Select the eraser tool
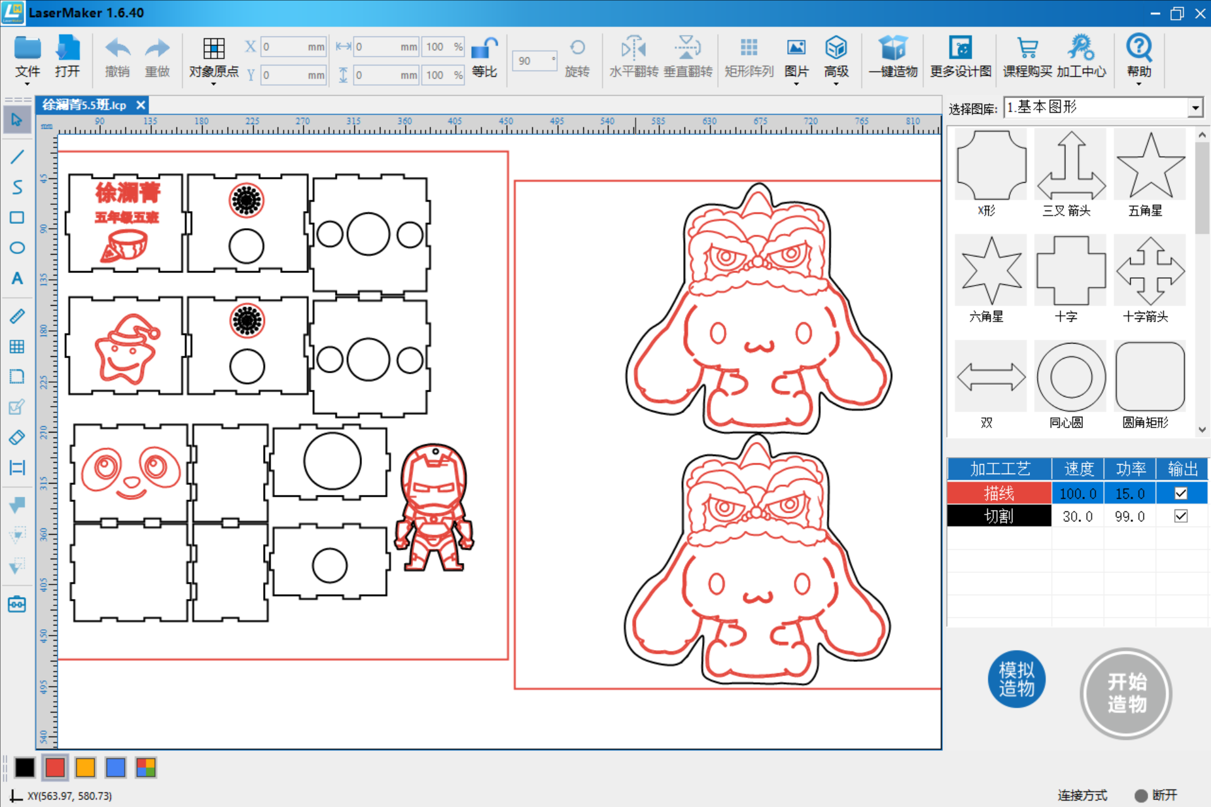1211x807 pixels. coord(17,437)
